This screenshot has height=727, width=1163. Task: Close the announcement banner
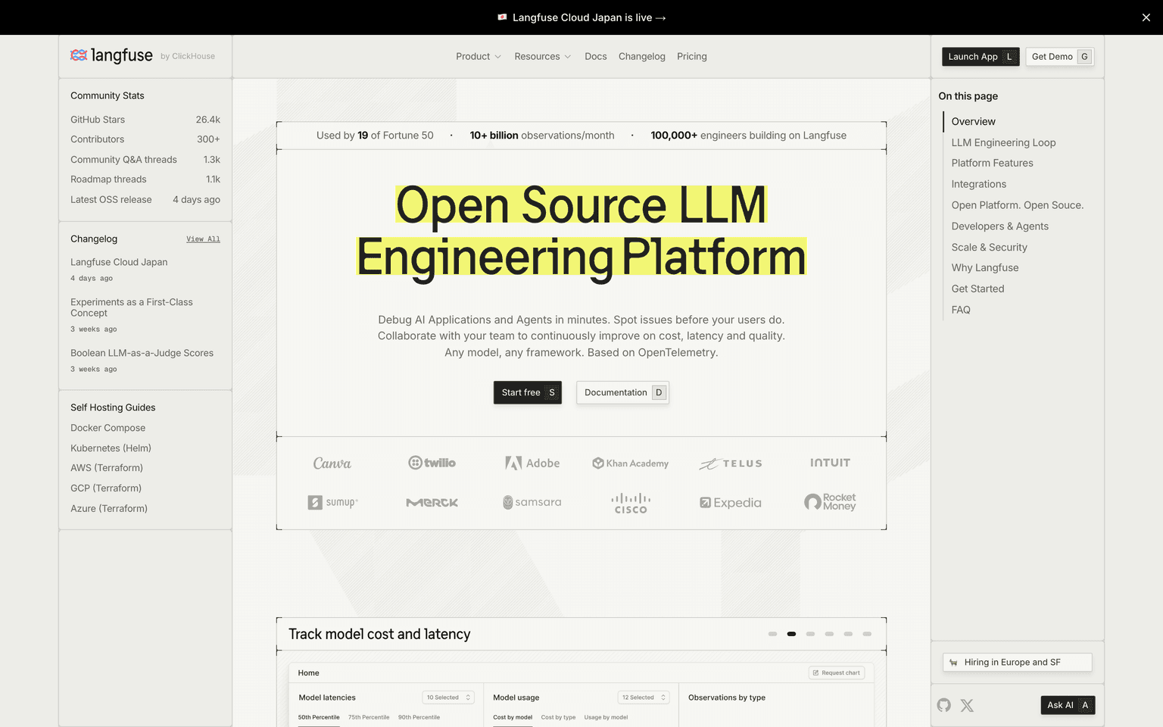[1146, 17]
